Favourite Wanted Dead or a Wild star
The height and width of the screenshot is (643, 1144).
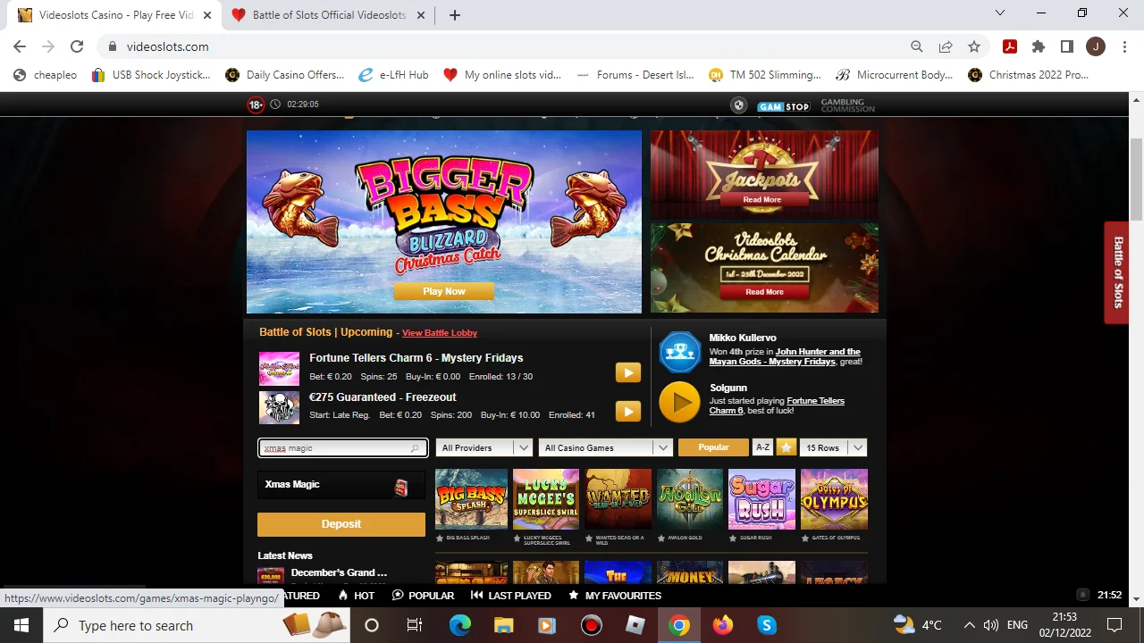pyautogui.click(x=589, y=539)
